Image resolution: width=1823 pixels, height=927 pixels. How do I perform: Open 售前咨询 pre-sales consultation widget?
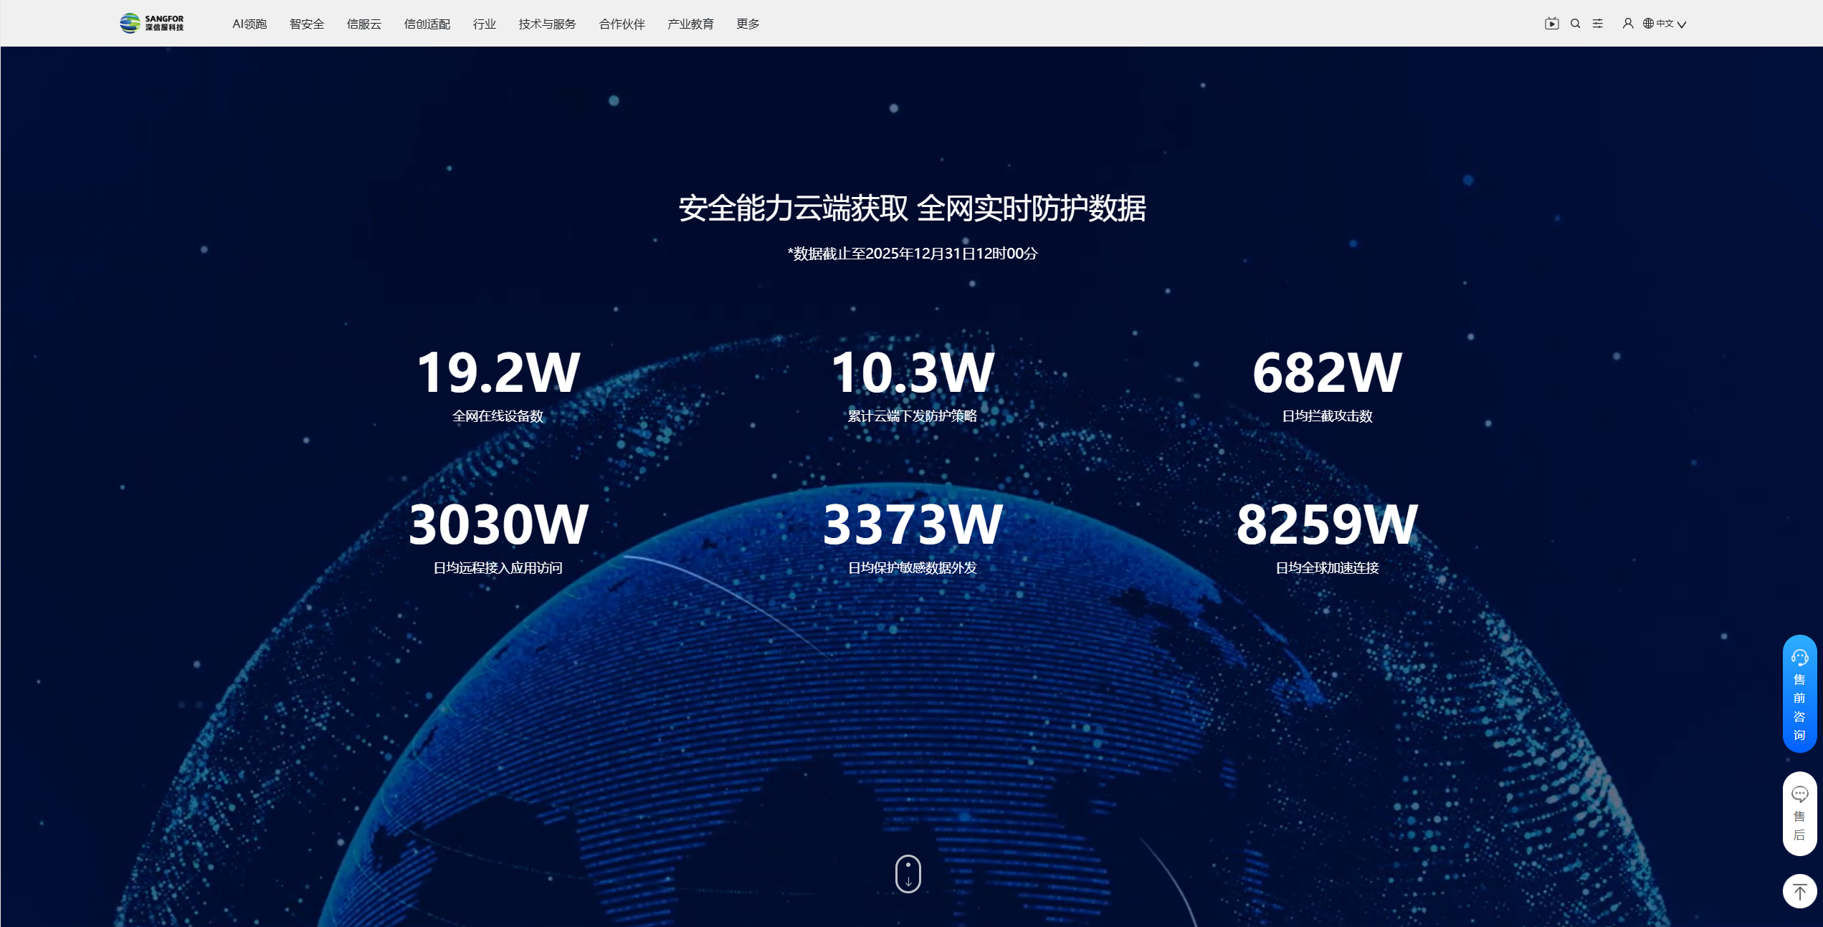point(1799,693)
